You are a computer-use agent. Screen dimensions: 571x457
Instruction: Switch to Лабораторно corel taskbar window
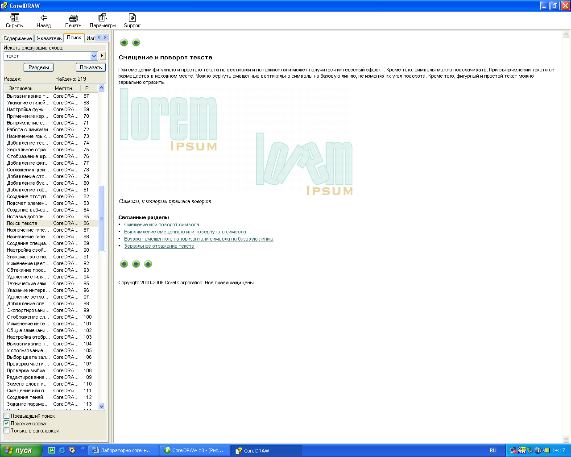[123, 450]
